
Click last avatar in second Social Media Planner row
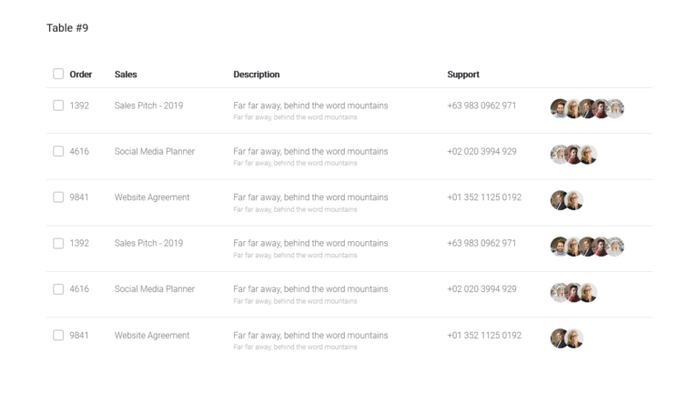coord(589,293)
